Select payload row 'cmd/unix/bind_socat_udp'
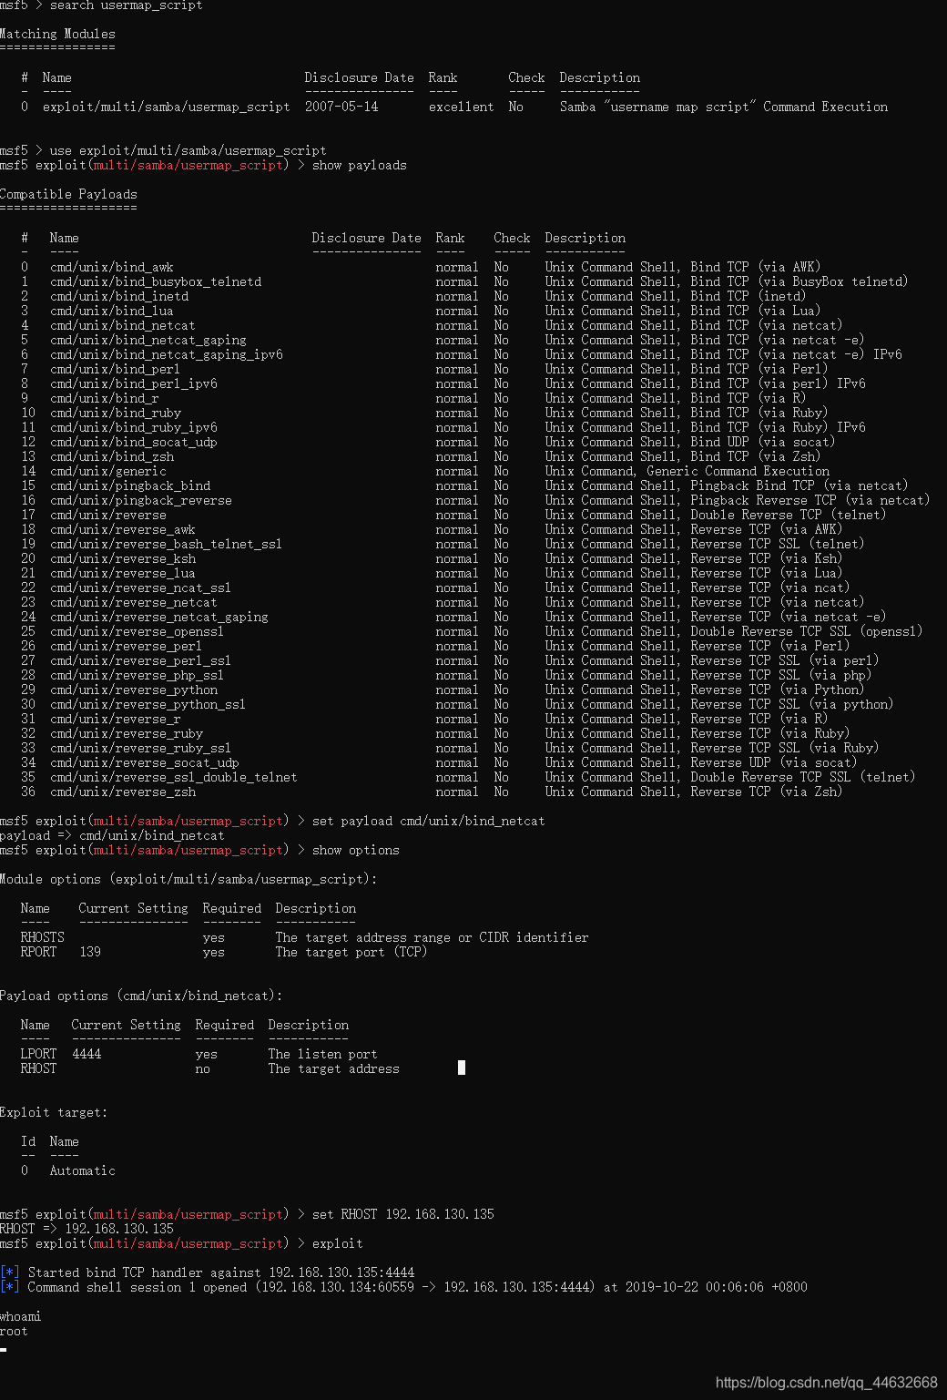Viewport: 947px width, 1400px height. coord(428,442)
